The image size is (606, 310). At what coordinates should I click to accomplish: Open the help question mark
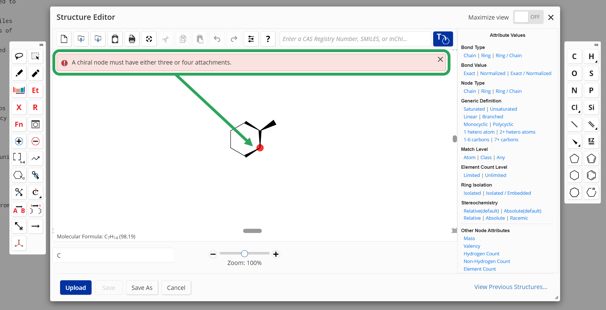pyautogui.click(x=268, y=39)
